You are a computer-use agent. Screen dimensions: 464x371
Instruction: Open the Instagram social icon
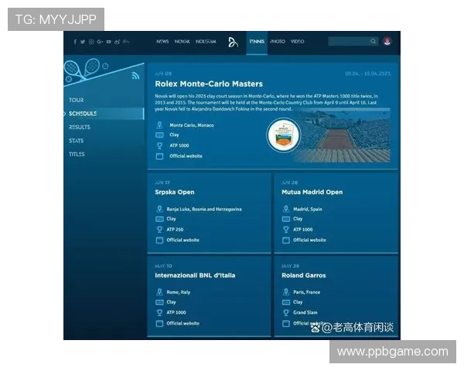(x=91, y=42)
